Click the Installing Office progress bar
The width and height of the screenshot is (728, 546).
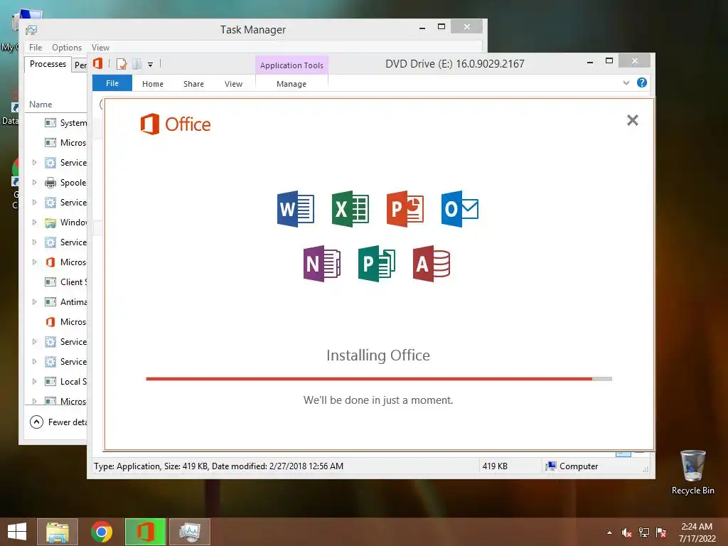(379, 379)
